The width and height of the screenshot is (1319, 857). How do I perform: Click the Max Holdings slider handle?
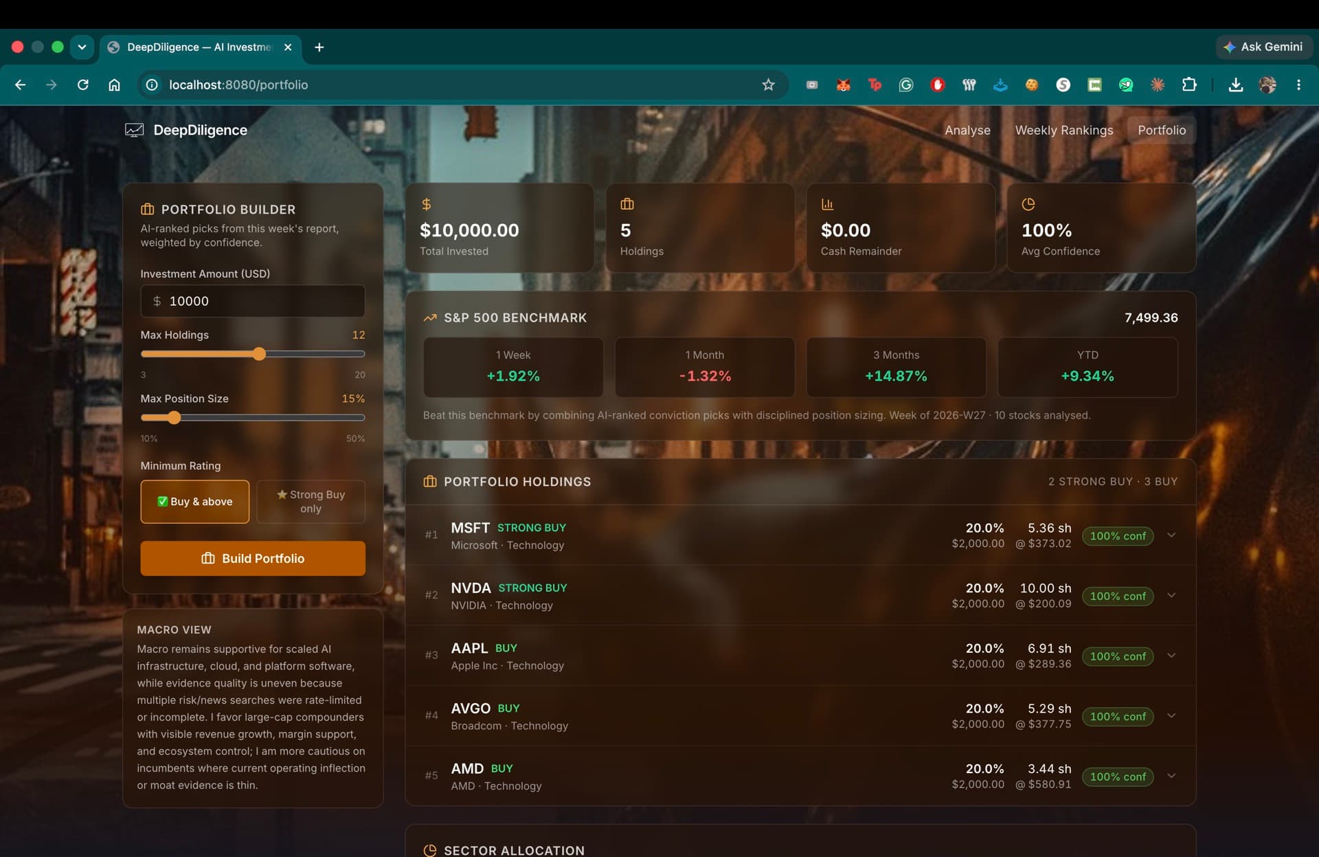point(259,354)
